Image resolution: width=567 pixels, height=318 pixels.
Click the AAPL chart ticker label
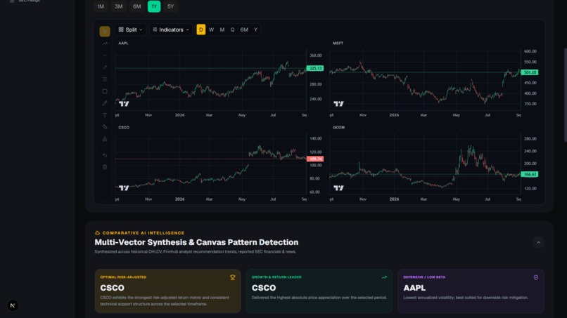(x=123, y=43)
